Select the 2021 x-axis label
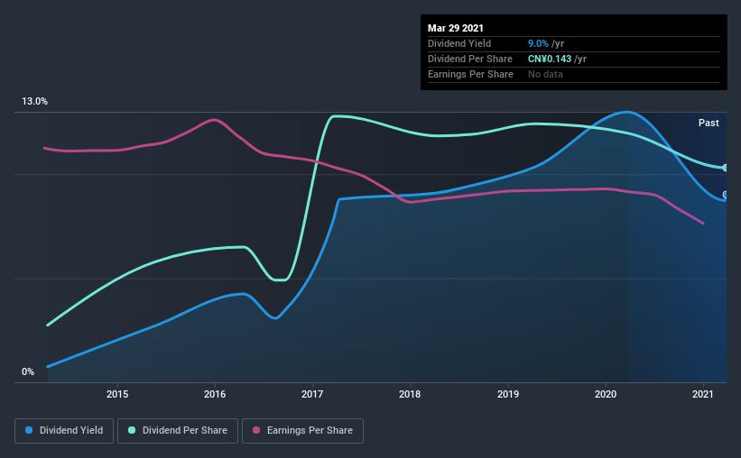Image resolution: width=741 pixels, height=458 pixels. [703, 394]
